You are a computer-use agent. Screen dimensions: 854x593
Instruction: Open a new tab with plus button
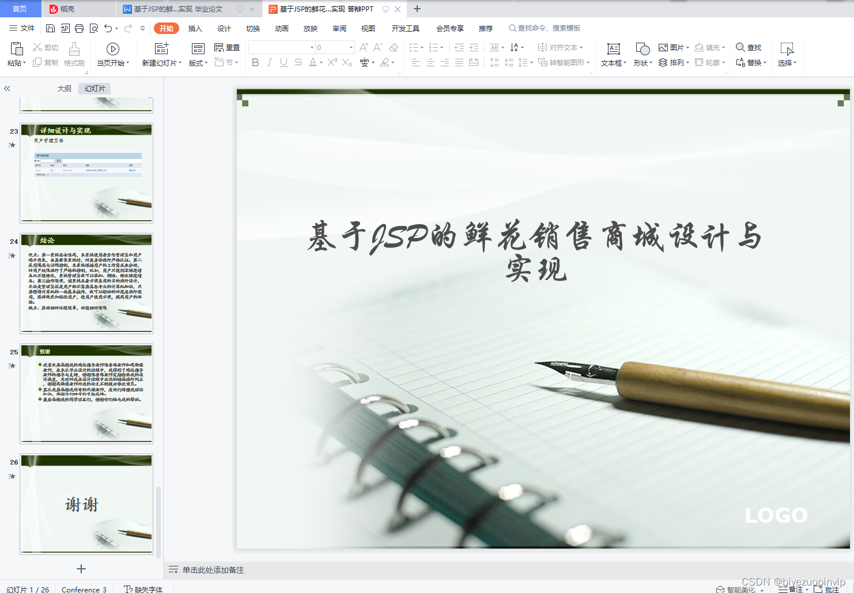[x=417, y=9]
